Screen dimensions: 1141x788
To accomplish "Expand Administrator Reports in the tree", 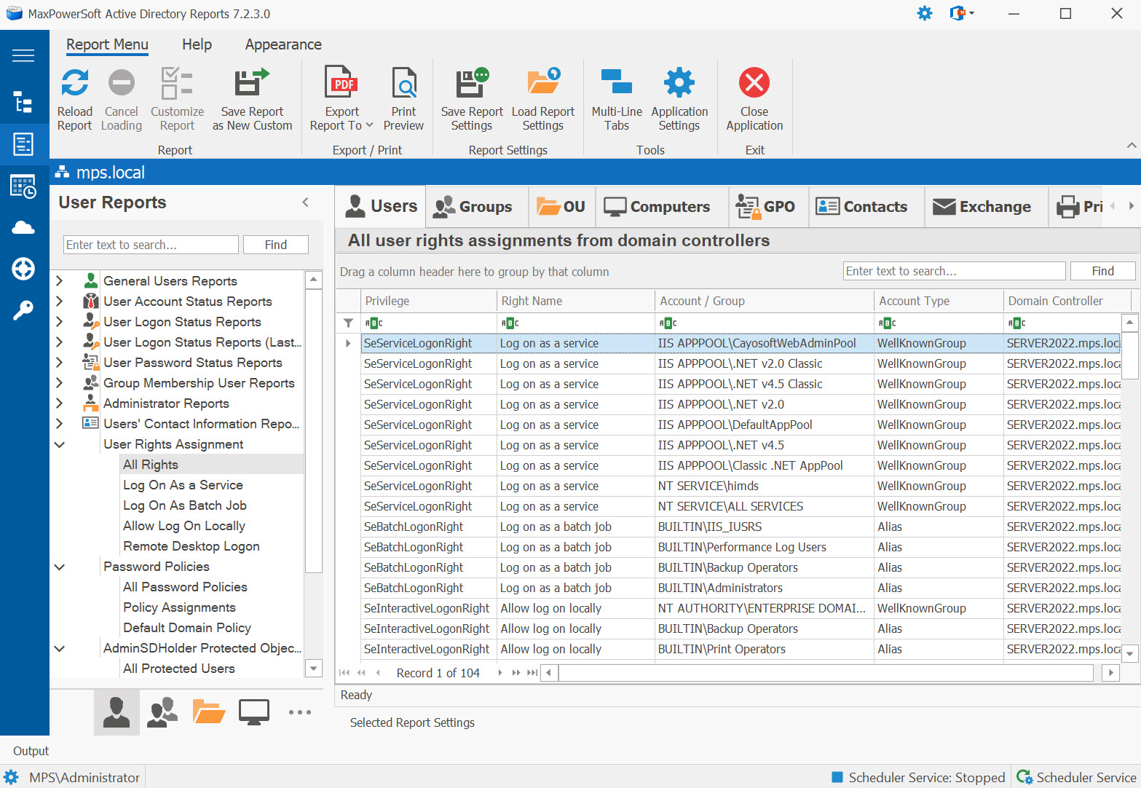I will (60, 403).
